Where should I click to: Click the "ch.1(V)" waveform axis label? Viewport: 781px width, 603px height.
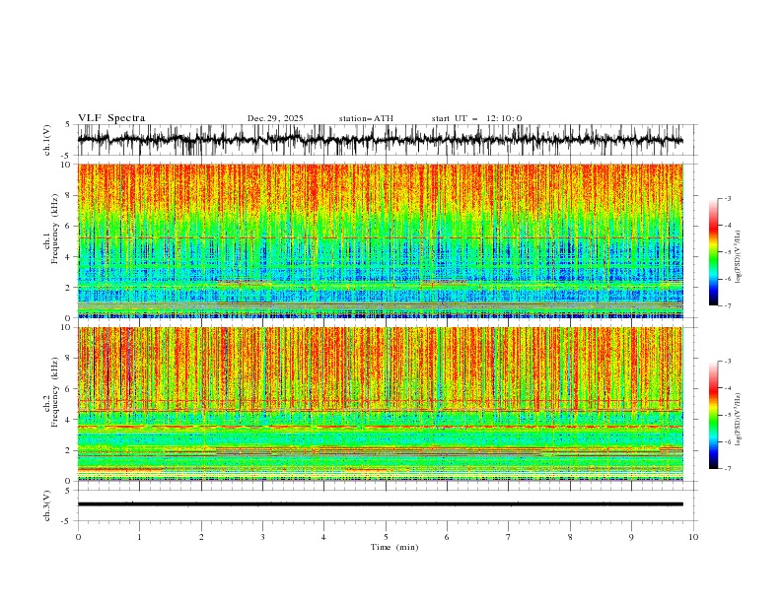[x=47, y=140]
